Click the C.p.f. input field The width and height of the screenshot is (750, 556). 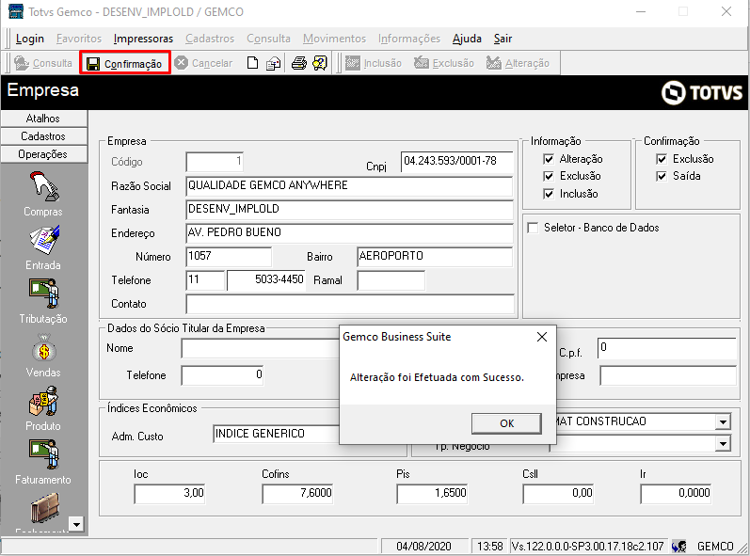(667, 348)
